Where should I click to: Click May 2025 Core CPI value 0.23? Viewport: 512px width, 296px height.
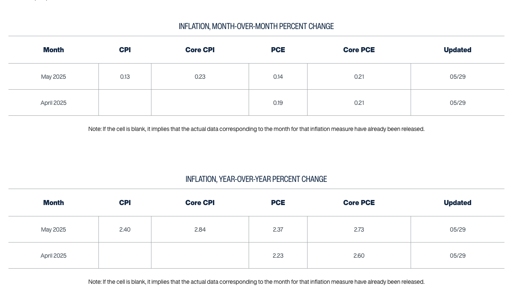200,77
